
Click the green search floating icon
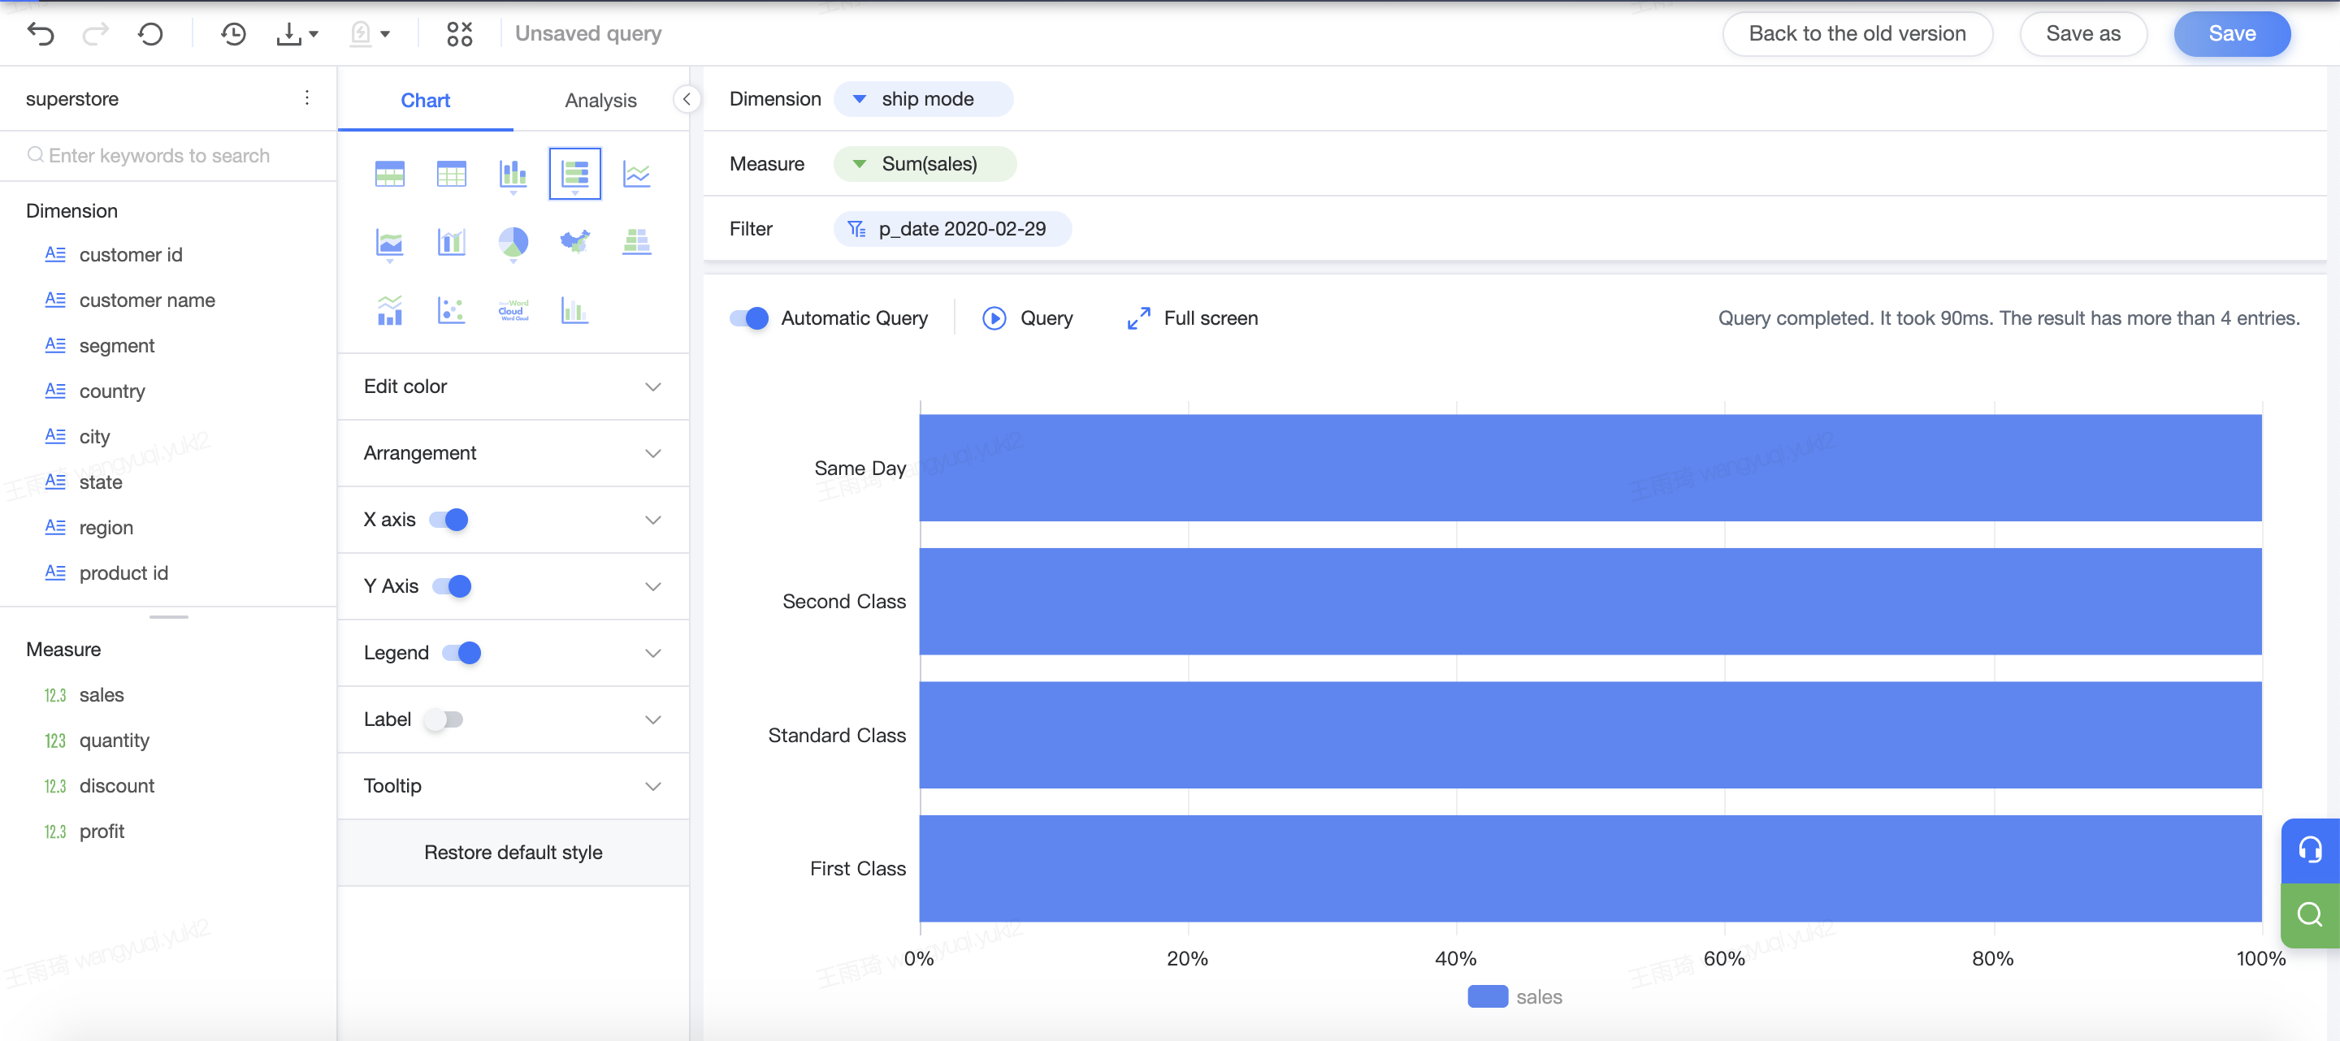point(2310,915)
